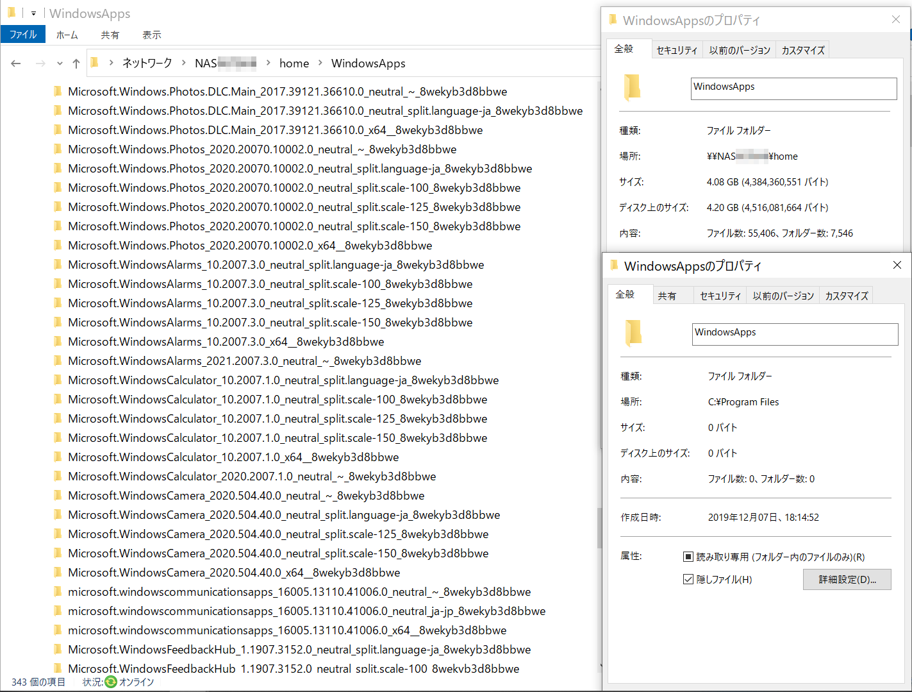This screenshot has height=692, width=912.
Task: Click the WindowsApps name field in the ¥¥NAS properties dialog
Action: 793,89
